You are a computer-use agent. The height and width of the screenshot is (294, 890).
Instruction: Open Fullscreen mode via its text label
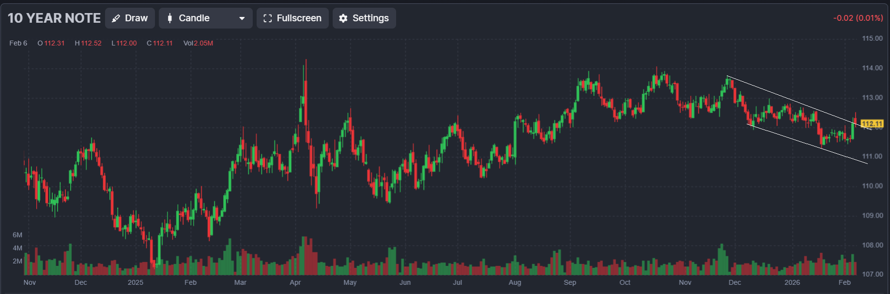(299, 18)
